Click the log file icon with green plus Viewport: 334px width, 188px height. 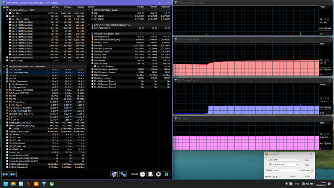pyautogui.click(x=150, y=174)
